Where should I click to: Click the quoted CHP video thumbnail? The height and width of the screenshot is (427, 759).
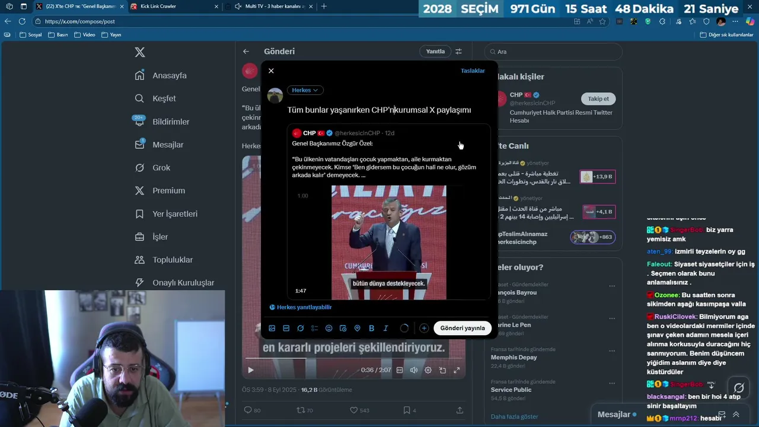388,242
